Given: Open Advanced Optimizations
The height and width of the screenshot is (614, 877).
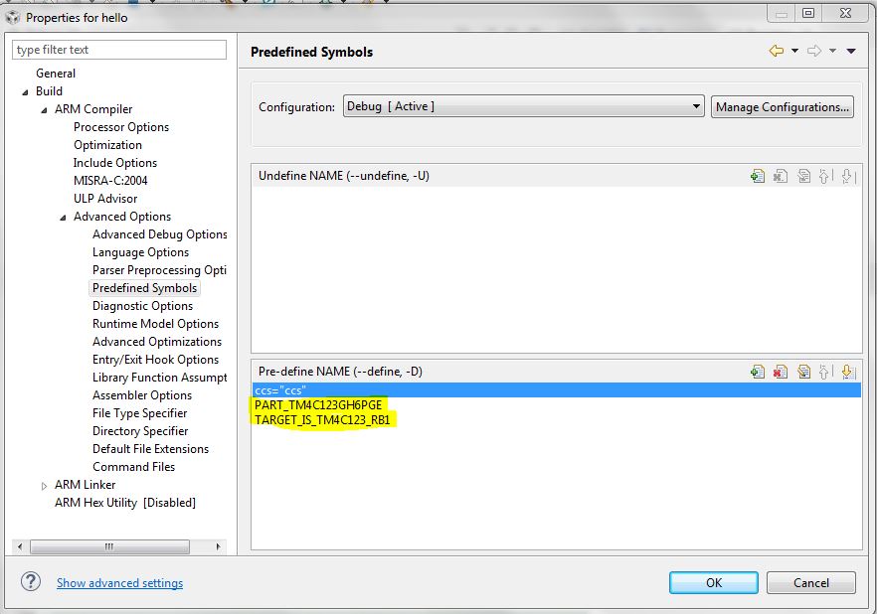Looking at the screenshot, I should click(x=157, y=342).
